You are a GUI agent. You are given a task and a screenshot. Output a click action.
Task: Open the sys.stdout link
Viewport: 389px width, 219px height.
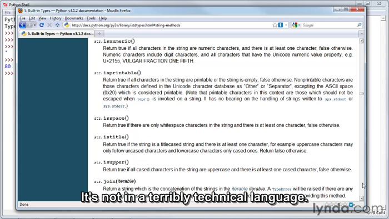point(335,99)
